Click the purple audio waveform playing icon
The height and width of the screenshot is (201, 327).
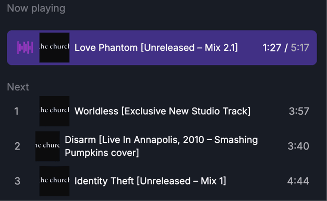25,48
